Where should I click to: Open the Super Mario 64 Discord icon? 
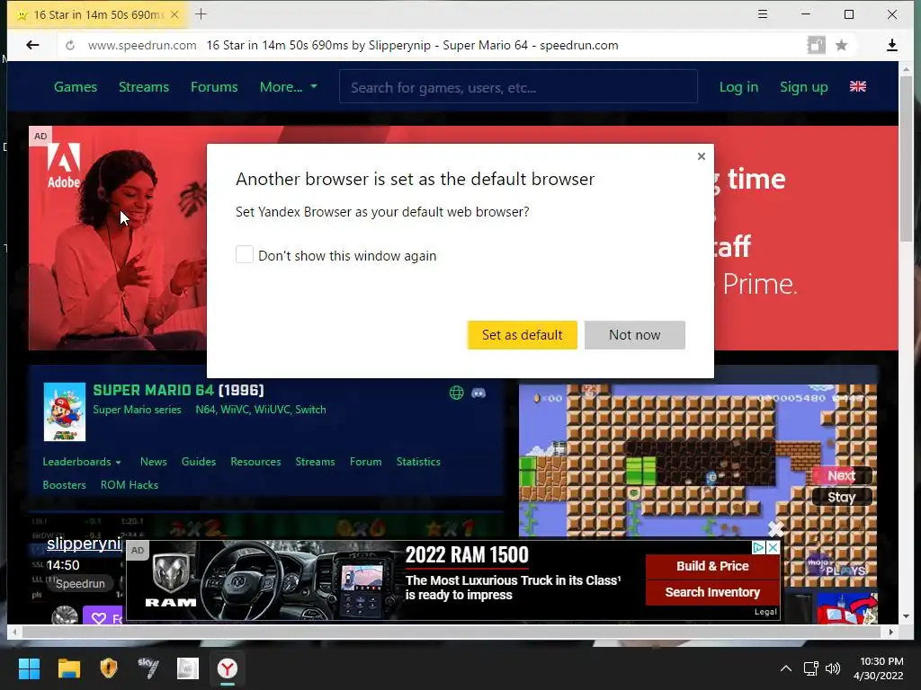(x=478, y=393)
